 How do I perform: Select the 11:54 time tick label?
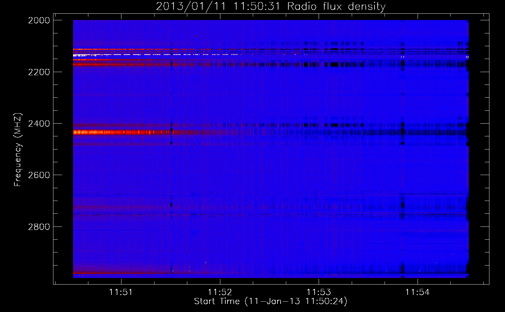(418, 292)
